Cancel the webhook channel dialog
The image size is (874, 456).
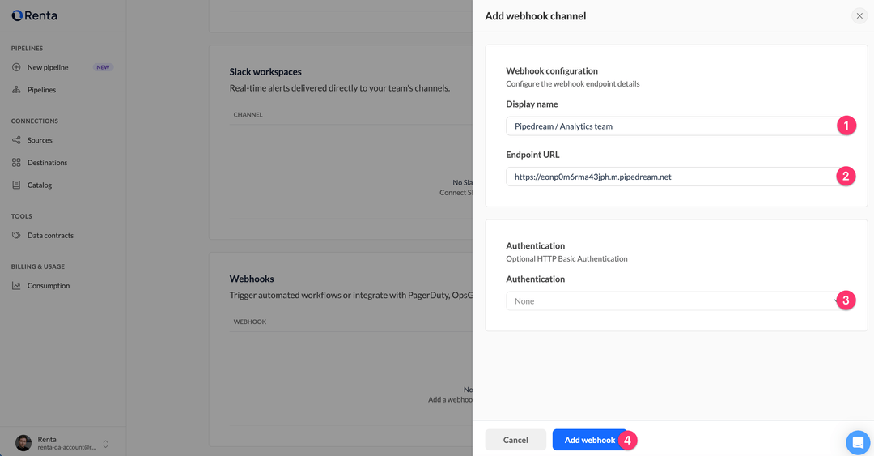tap(515, 440)
